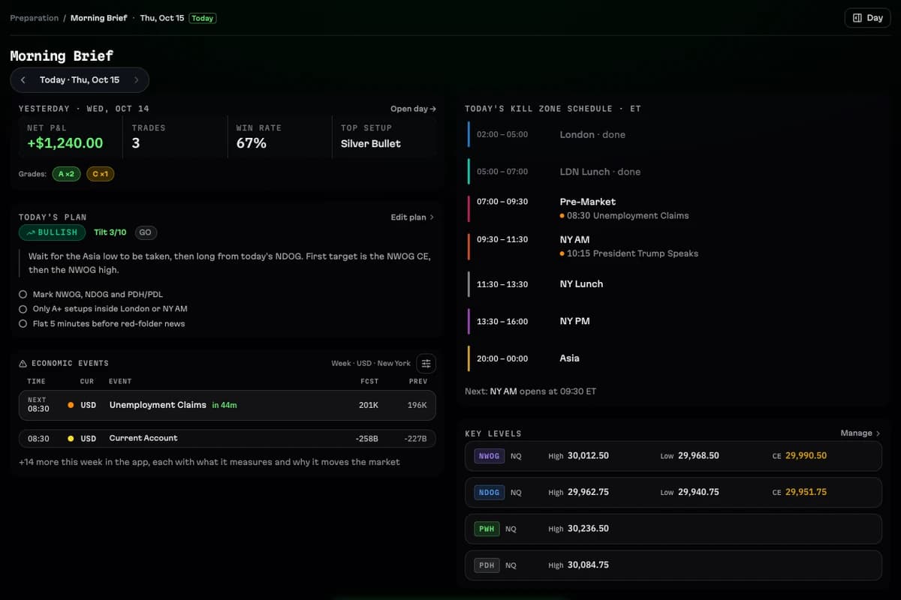Go to previous day arrow
This screenshot has height=600, width=901.
pos(23,80)
